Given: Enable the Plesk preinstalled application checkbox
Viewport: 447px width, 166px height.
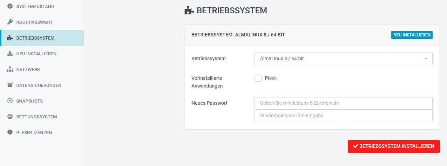Looking at the screenshot, I should coord(258,78).
